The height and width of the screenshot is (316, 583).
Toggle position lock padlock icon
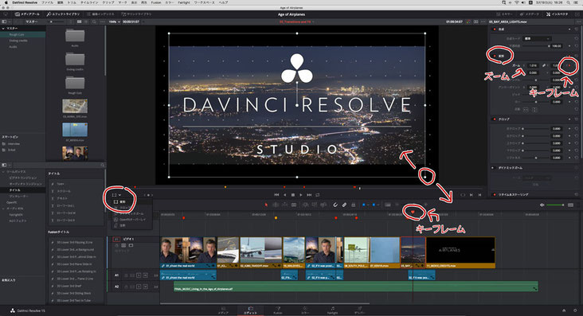pos(353,205)
